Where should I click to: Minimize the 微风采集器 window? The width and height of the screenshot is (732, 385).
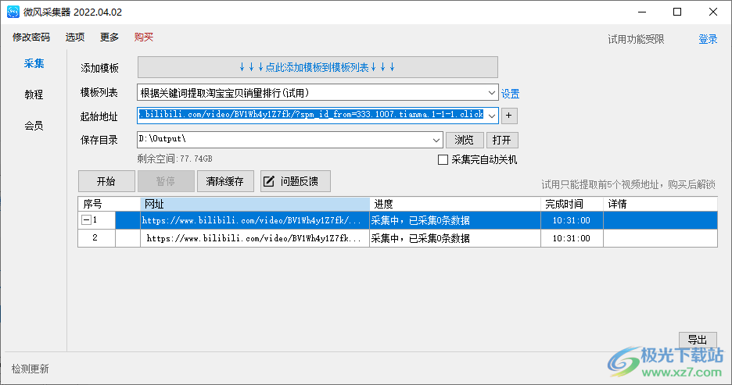pos(642,12)
